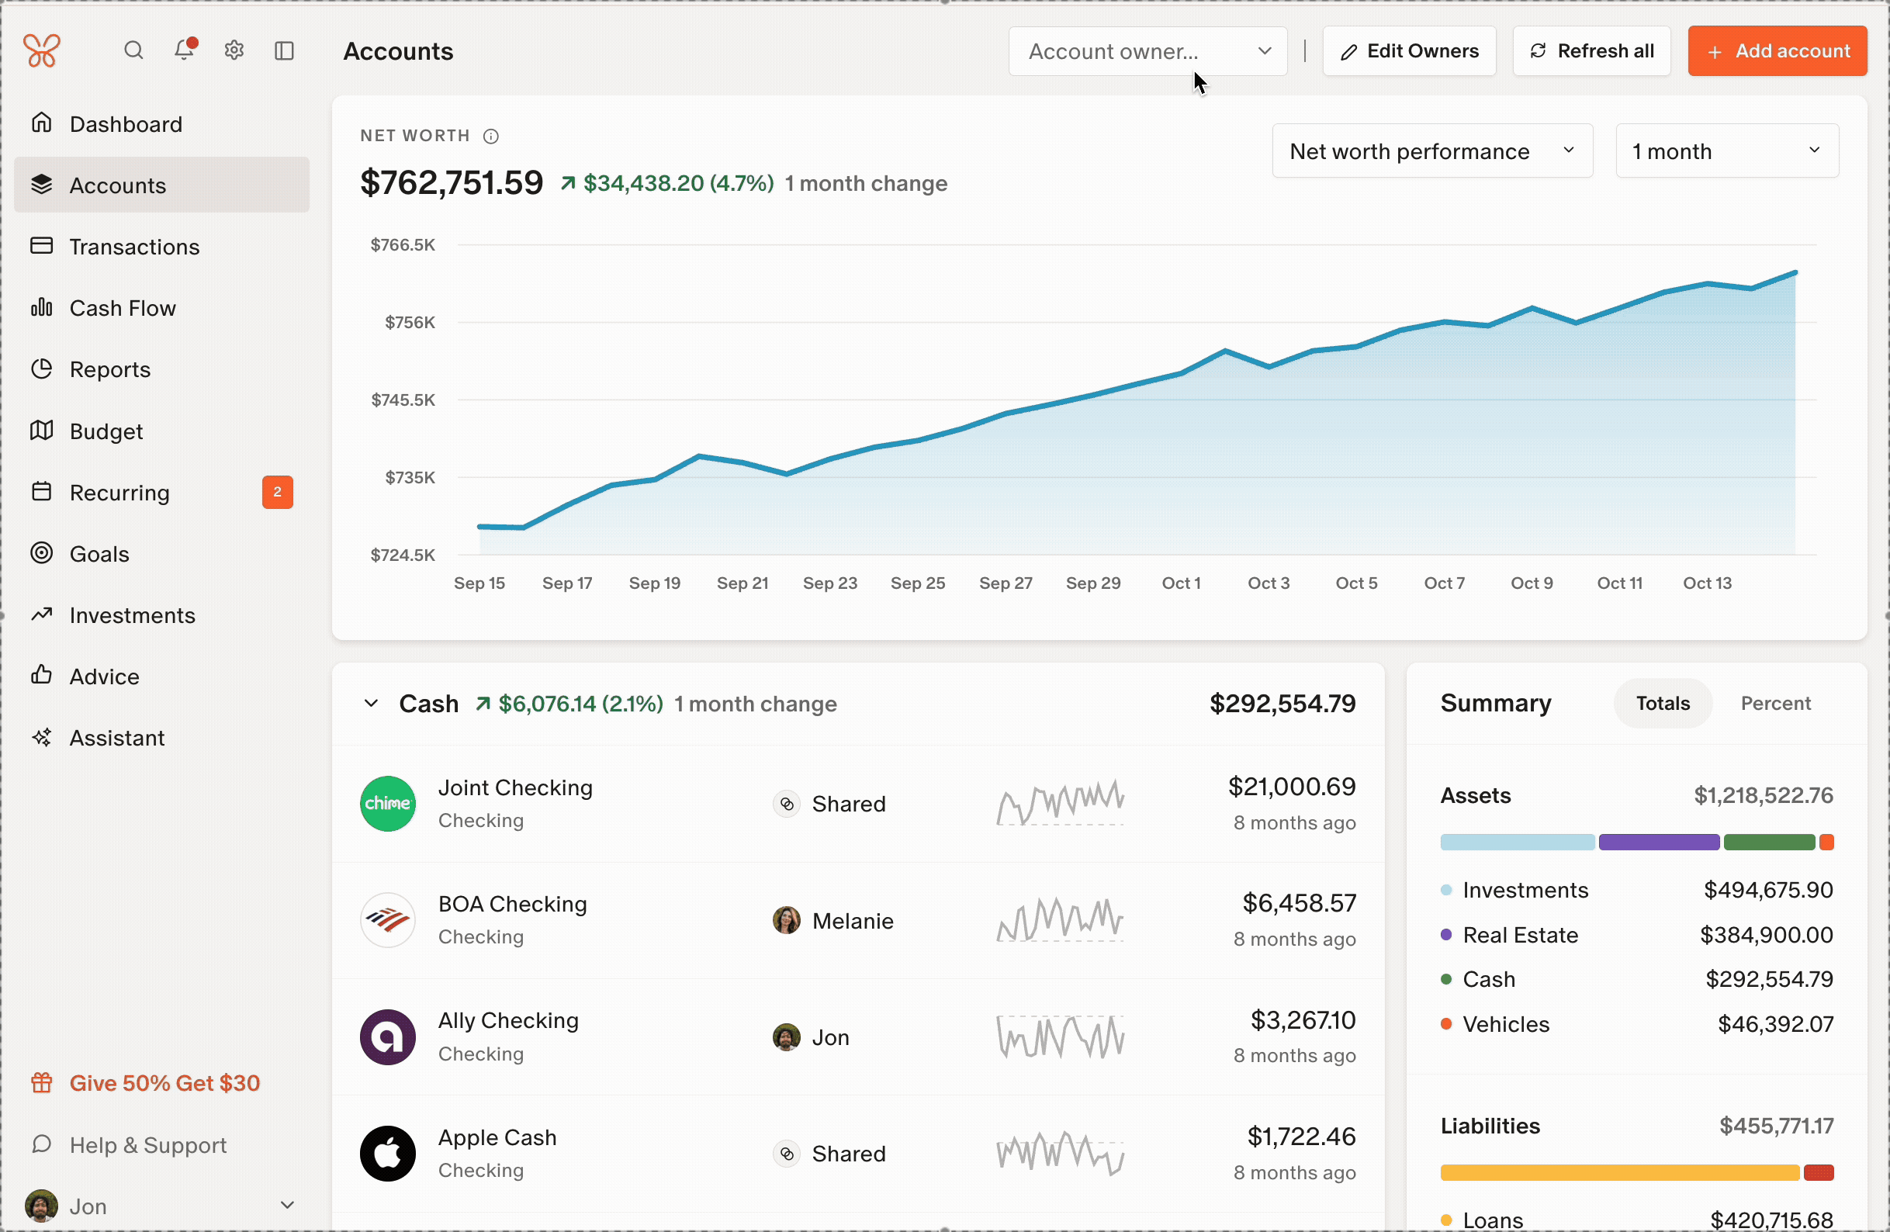Screen dimensions: 1890x1232
Task: Open the settings gear icon
Action: 234,51
